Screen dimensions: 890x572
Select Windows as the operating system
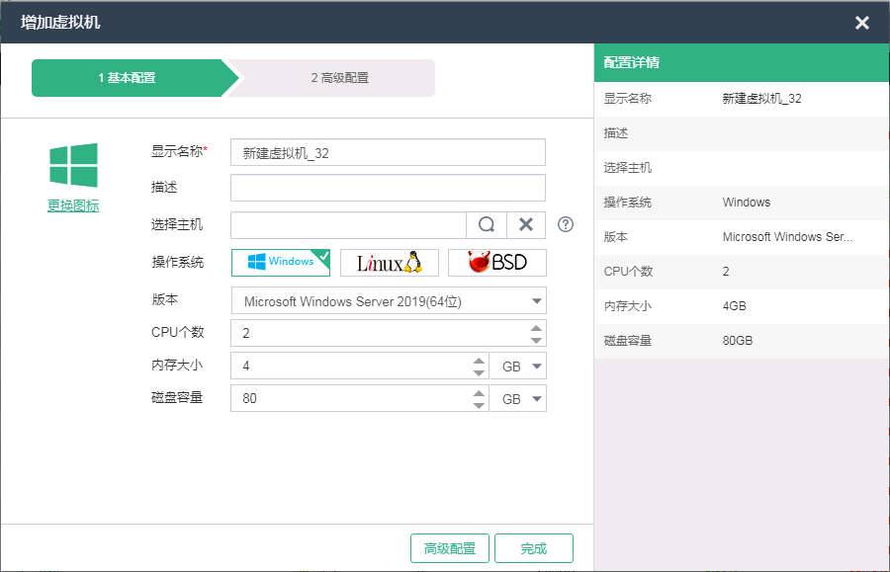point(280,262)
